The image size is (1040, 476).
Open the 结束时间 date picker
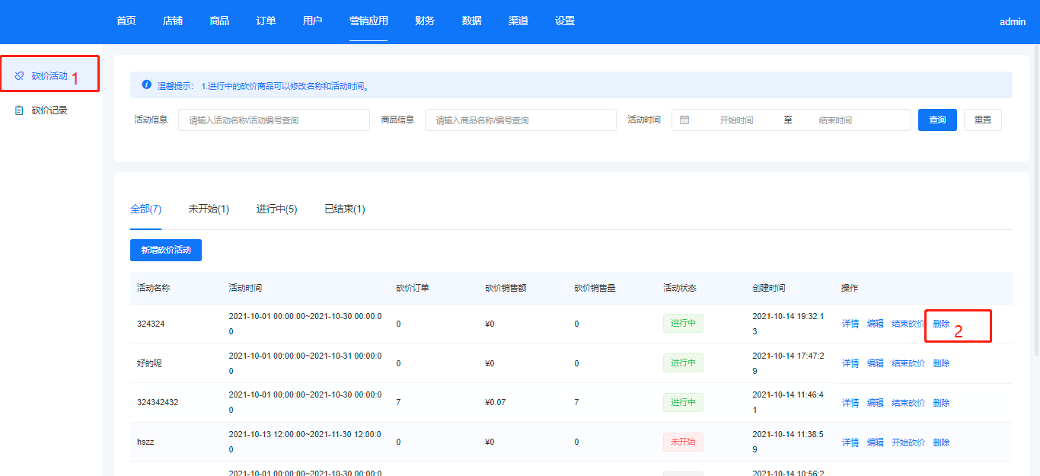(835, 120)
